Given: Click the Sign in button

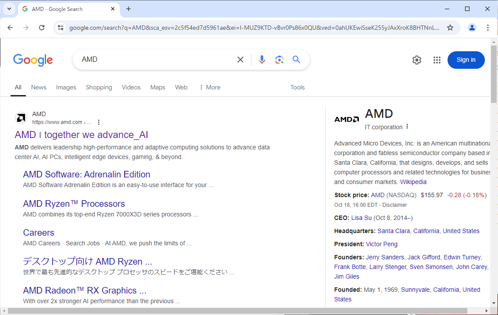Looking at the screenshot, I should click(466, 60).
